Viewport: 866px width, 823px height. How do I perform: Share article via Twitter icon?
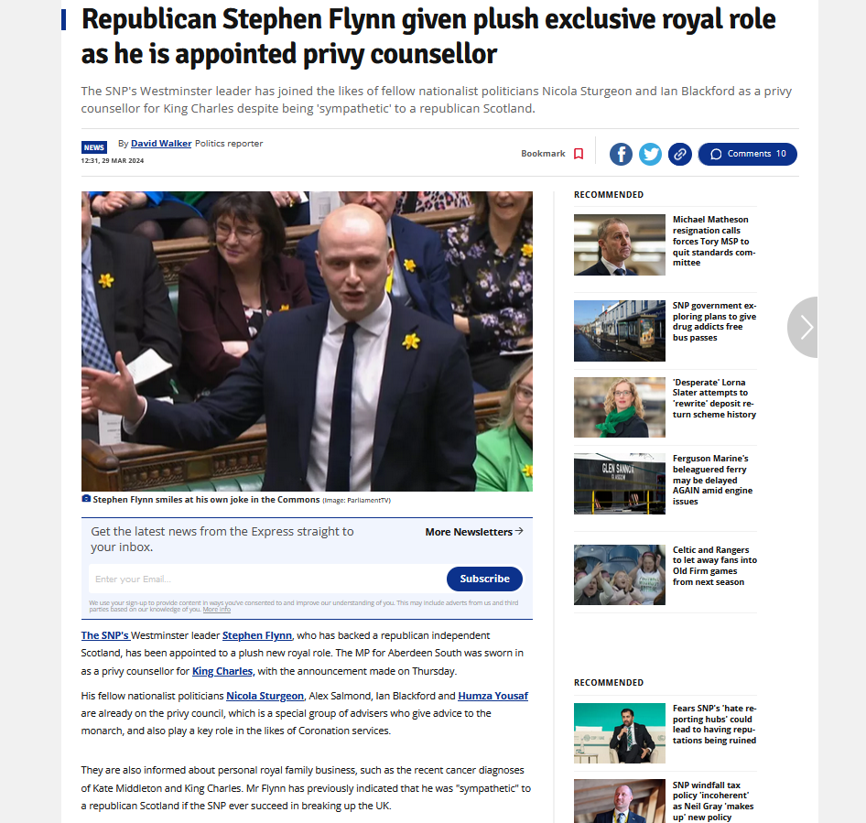coord(650,154)
